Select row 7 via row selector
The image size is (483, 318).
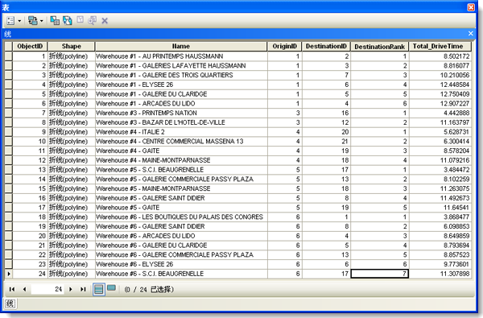click(8, 113)
